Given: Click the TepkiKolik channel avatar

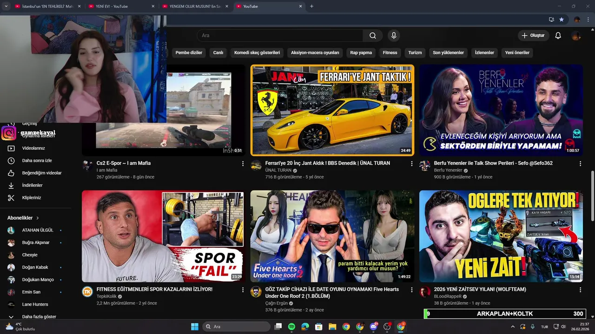Looking at the screenshot, I should tap(87, 292).
